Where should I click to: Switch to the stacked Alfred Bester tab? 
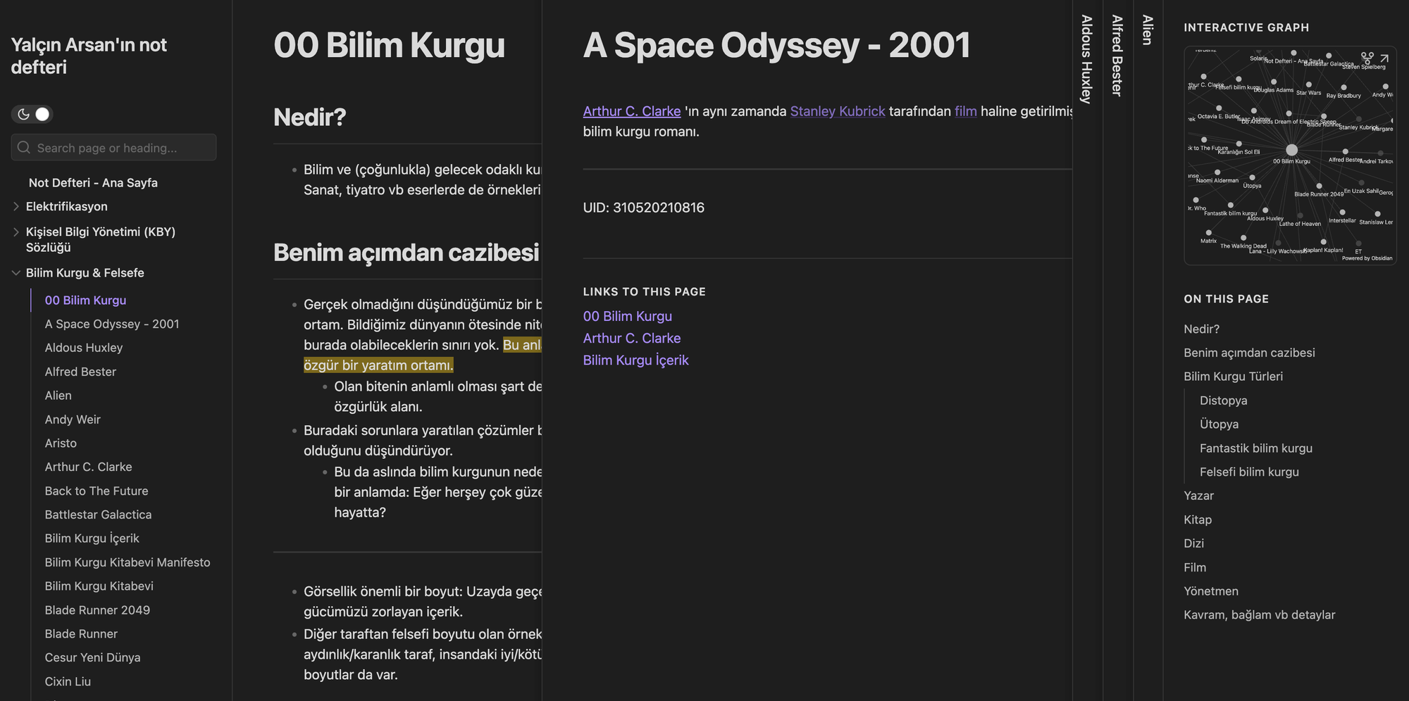[1117, 56]
